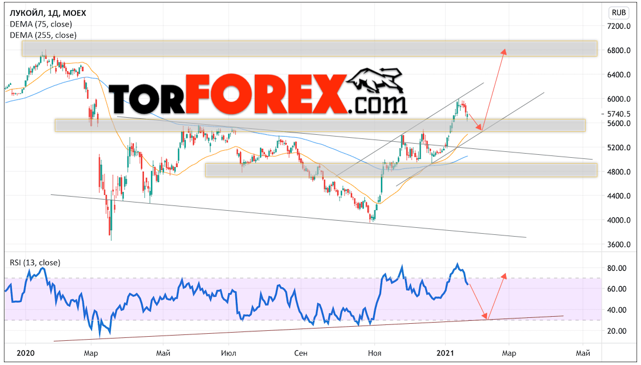Viewport: 641px width, 365px height.
Task: Click the RSI (13, close) indicator label
Action: click(35, 263)
